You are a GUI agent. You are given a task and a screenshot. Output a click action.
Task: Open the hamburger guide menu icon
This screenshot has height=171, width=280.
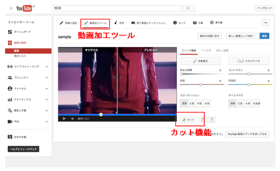pos(11,8)
